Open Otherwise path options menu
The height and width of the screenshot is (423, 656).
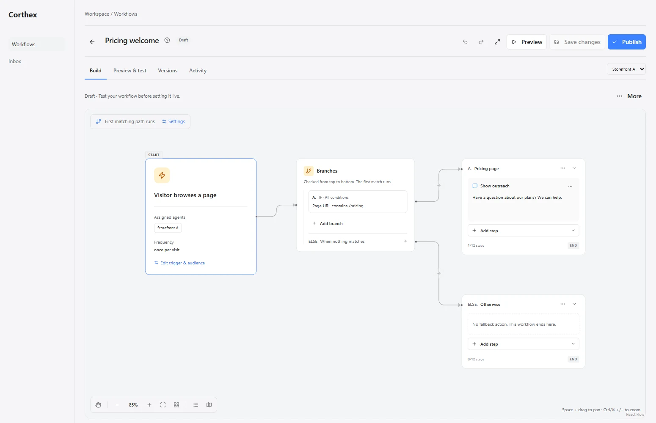pos(562,304)
